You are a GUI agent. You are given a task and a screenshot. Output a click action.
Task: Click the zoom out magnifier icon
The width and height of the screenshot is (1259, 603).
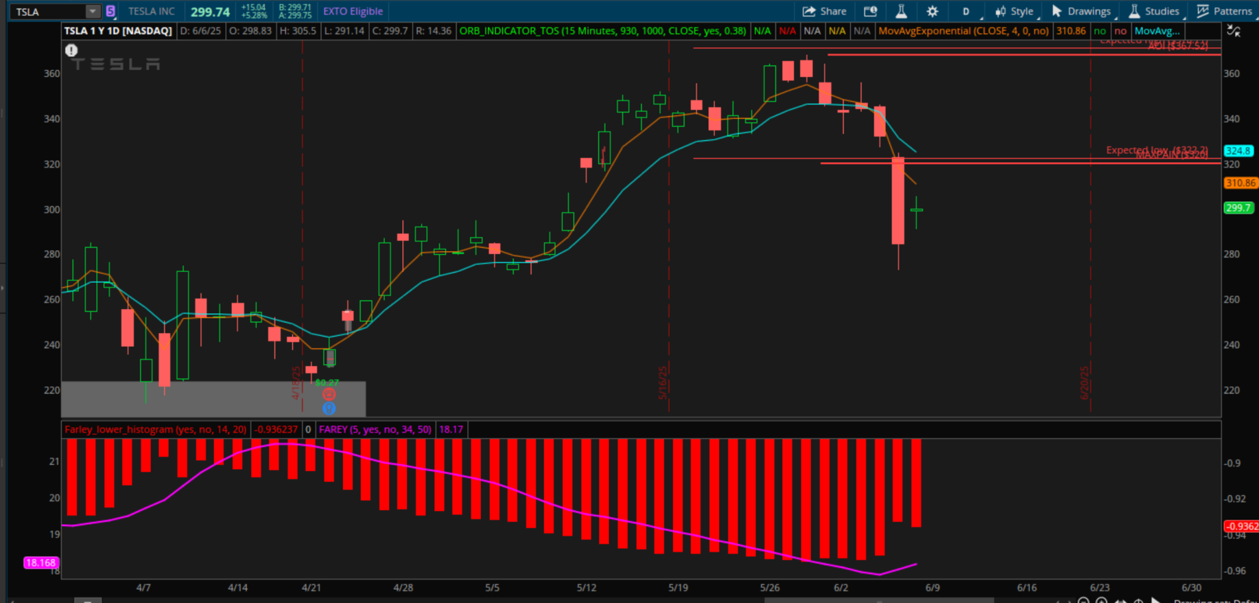click(1083, 601)
